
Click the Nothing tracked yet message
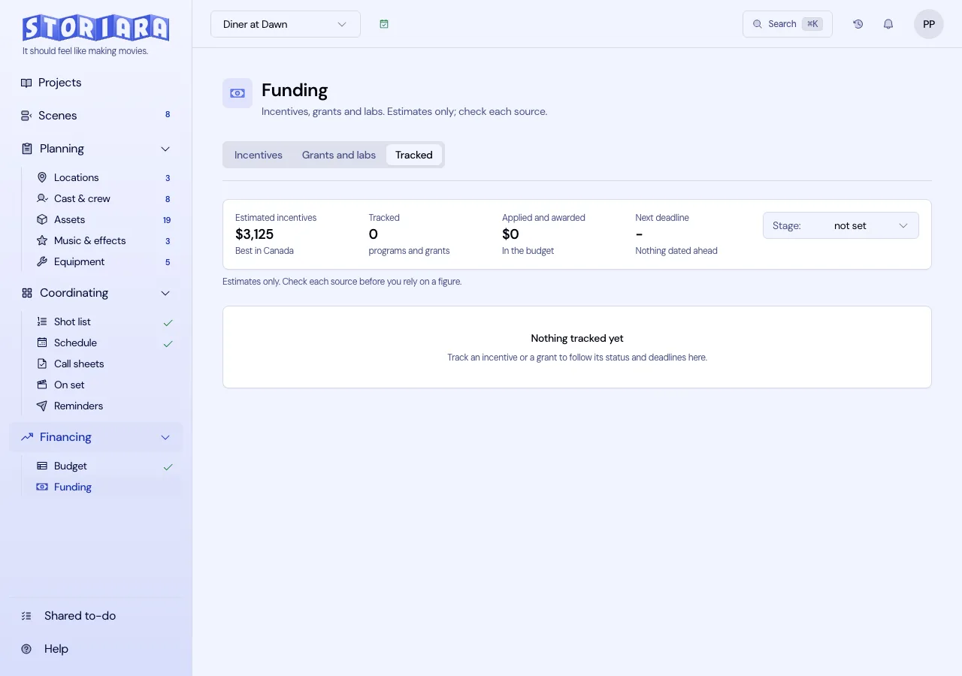coord(577,338)
